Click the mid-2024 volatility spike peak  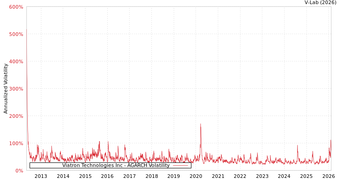pyautogui.click(x=297, y=146)
